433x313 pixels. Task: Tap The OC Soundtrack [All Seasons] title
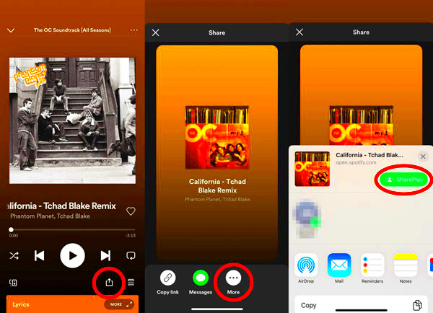tap(72, 30)
